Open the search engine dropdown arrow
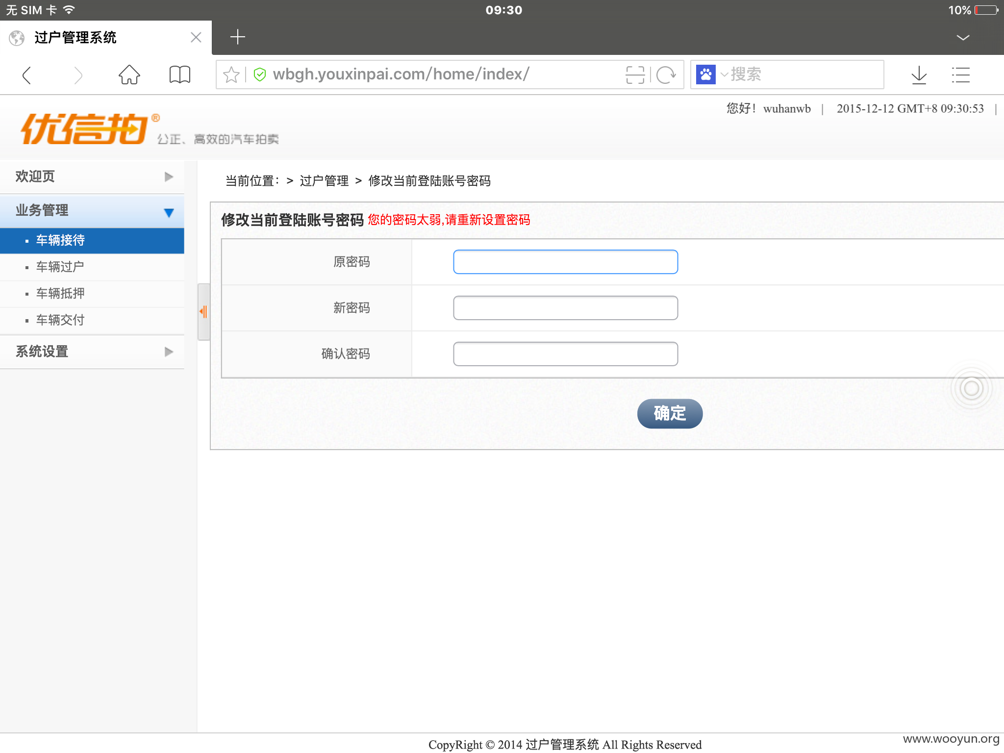Viewport: 1004px width, 753px height. (724, 75)
